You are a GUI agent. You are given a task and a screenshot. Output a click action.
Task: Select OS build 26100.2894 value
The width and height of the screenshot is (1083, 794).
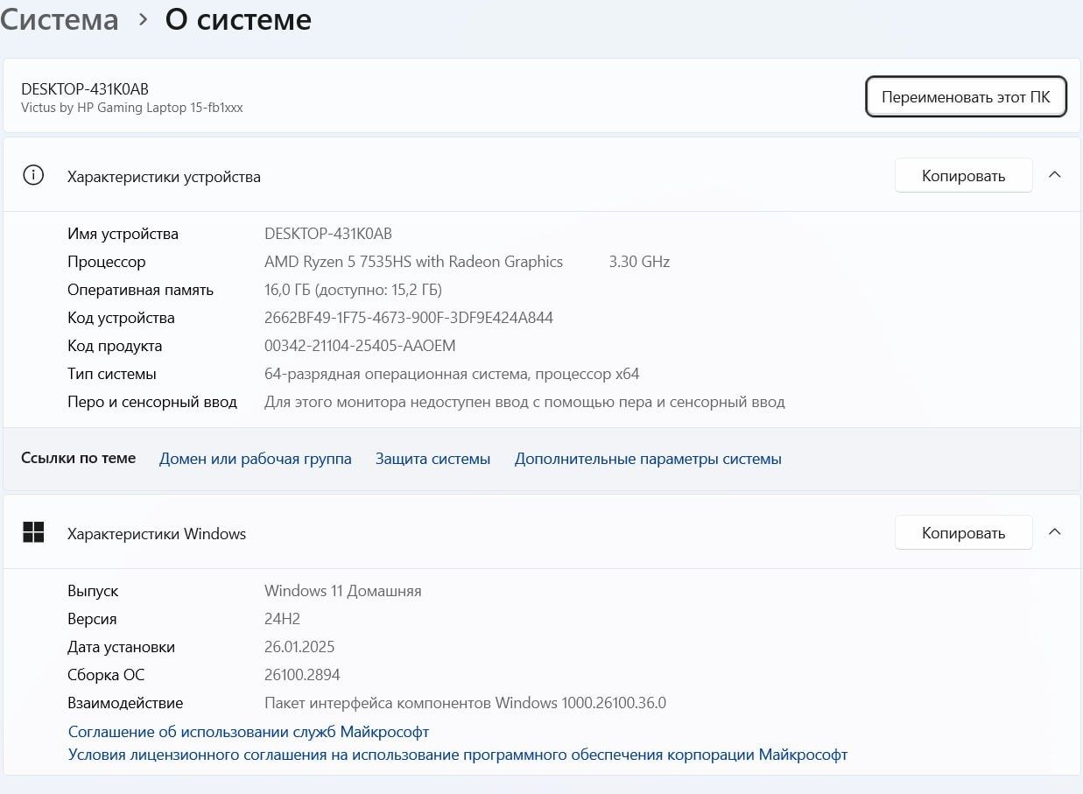point(302,675)
